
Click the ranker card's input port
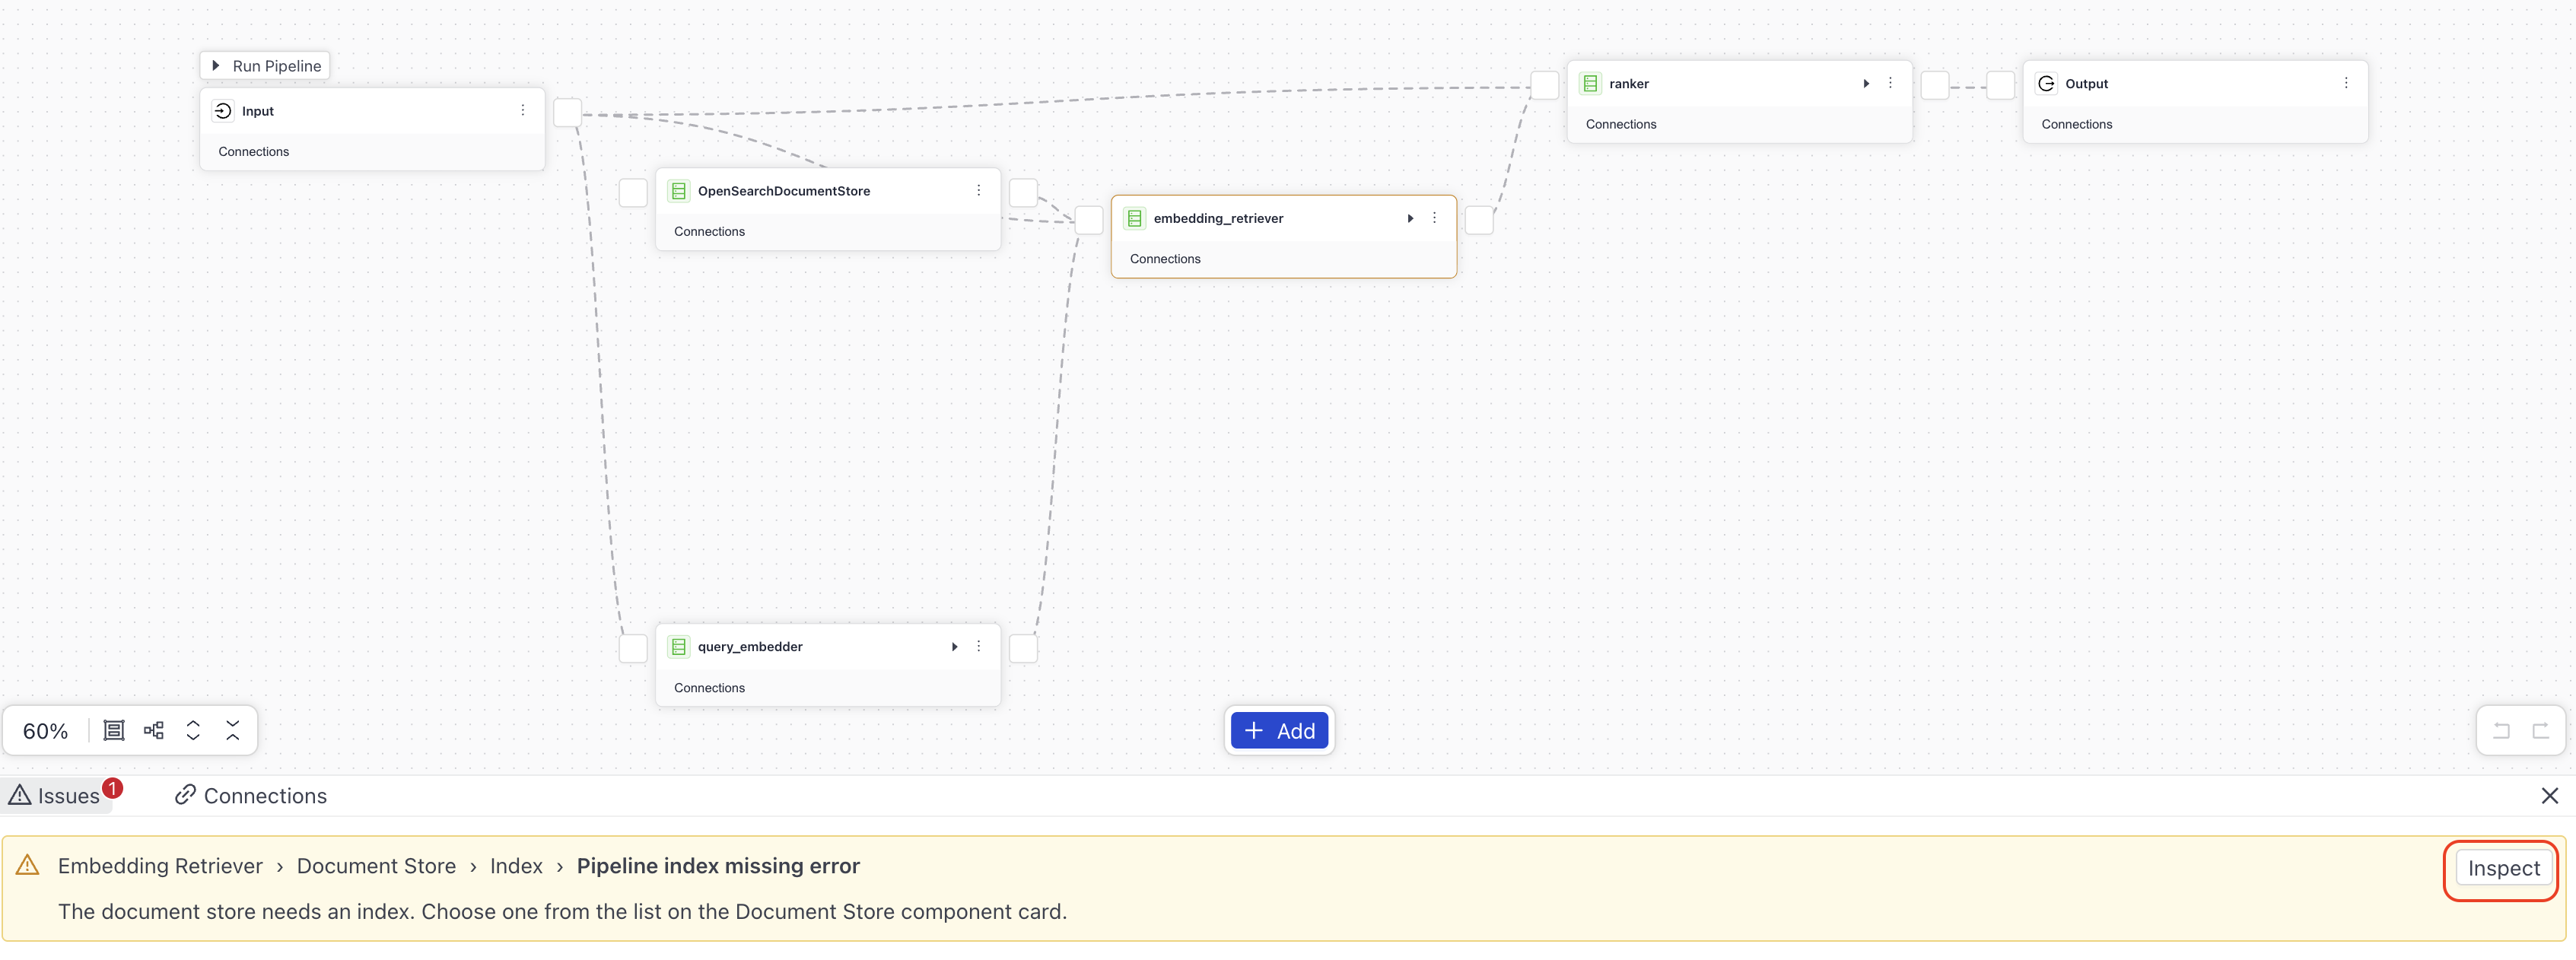point(1545,85)
